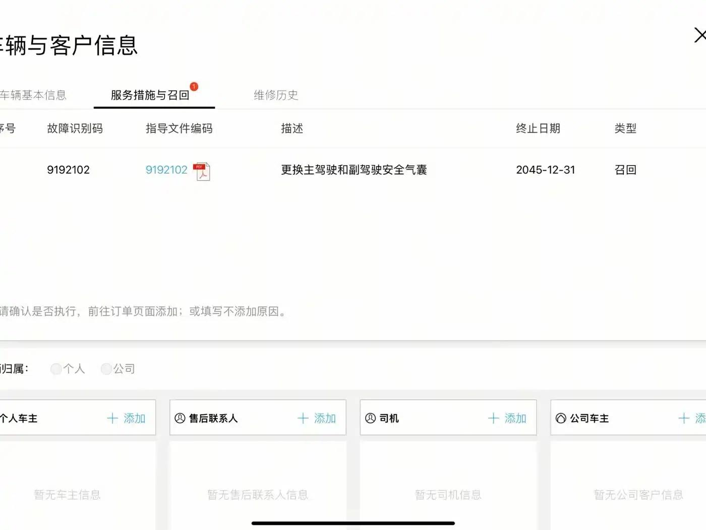Open the PDF icon beside guide code 9192102

[x=202, y=172]
